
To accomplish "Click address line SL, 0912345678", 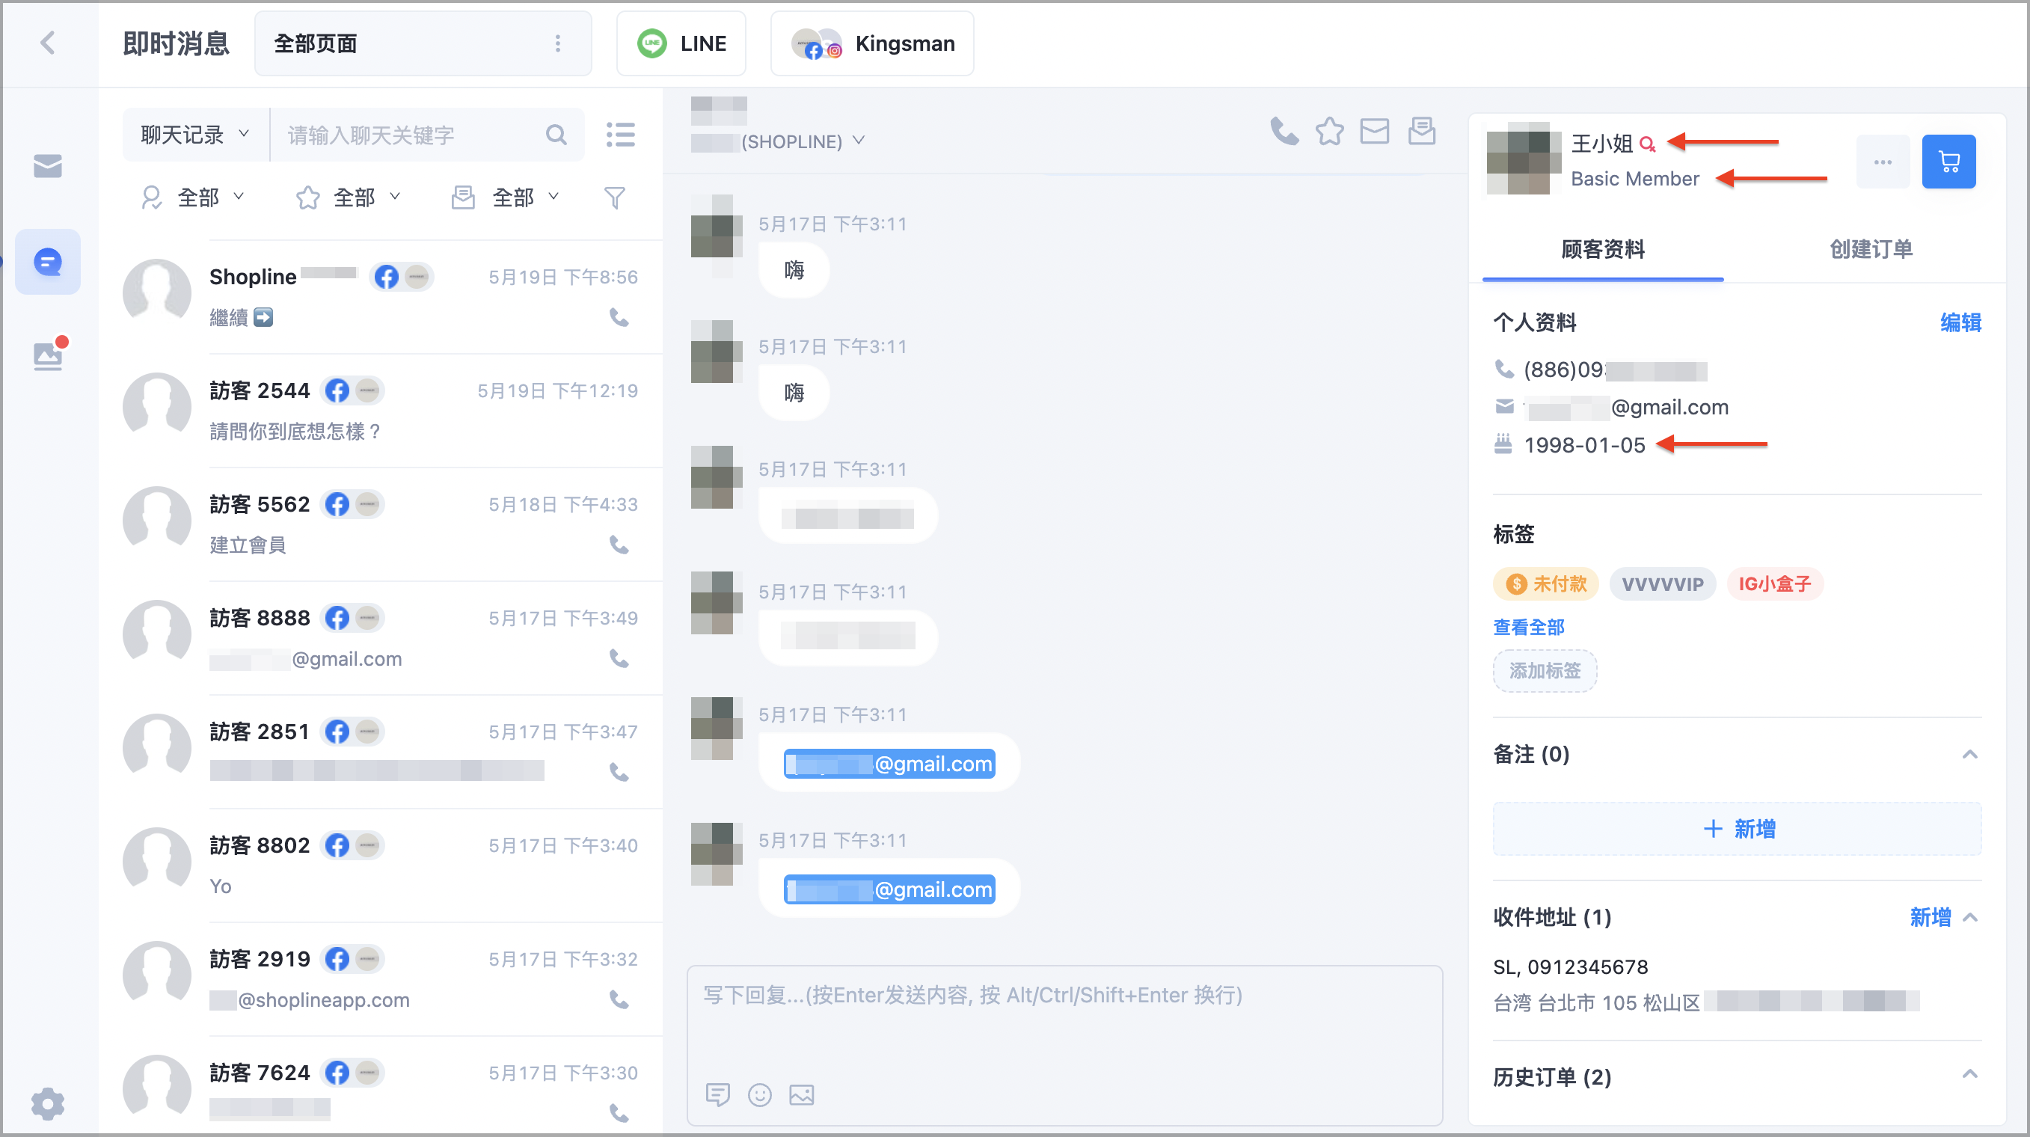I will [1570, 966].
